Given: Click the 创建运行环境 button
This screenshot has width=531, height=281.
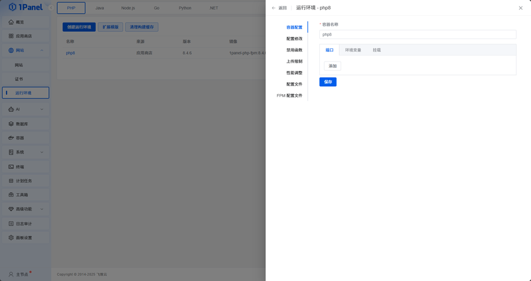Looking at the screenshot, I should click(79, 27).
